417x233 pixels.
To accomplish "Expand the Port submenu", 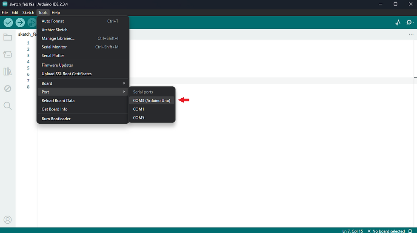I will pos(83,92).
